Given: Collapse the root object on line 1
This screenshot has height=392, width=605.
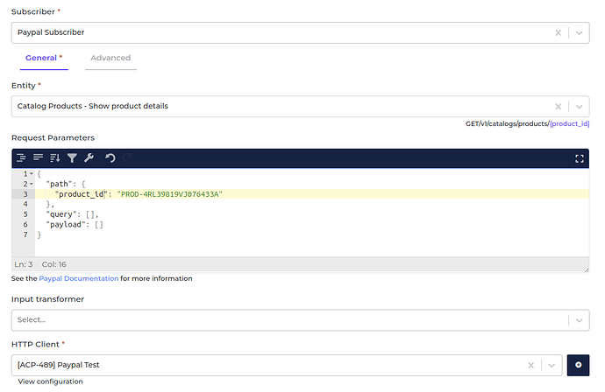Looking at the screenshot, I should point(32,173).
